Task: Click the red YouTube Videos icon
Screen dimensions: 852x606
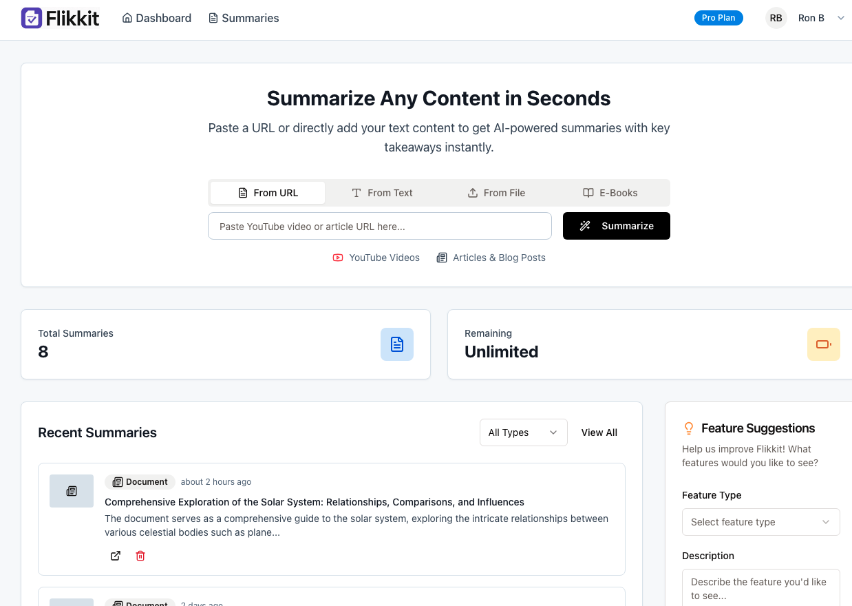Action: click(x=338, y=258)
